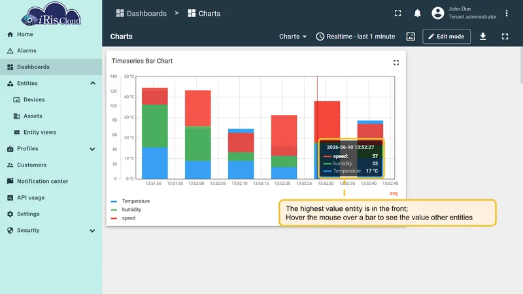The width and height of the screenshot is (523, 294).
Task: Click the red speed legend swatch
Action: coord(114,218)
